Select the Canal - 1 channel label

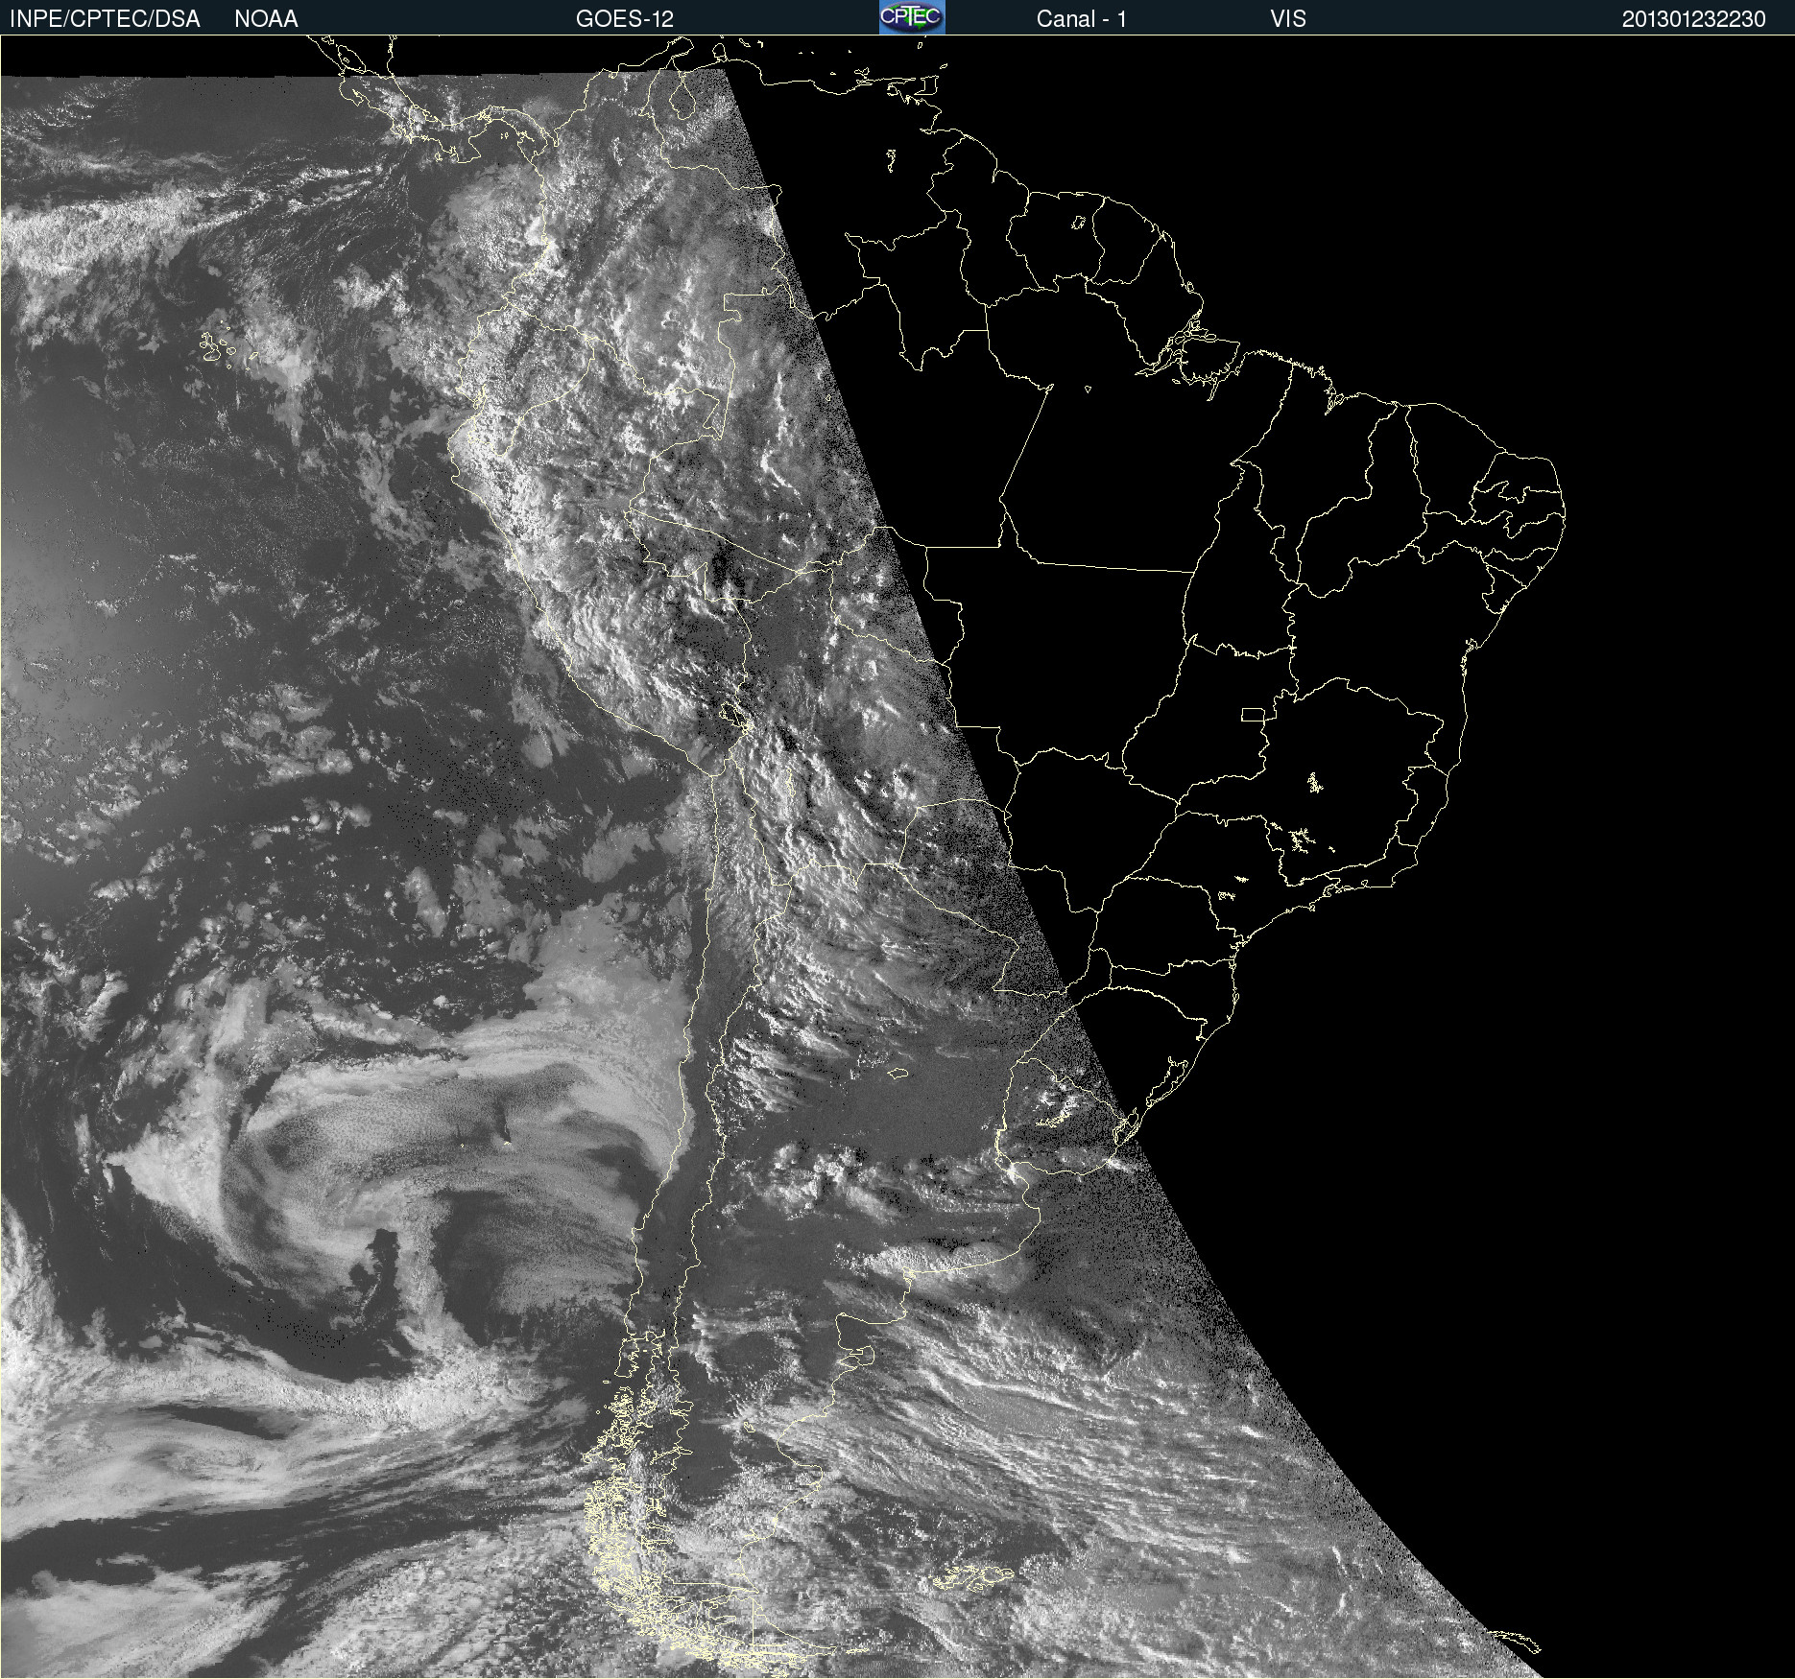[1081, 19]
